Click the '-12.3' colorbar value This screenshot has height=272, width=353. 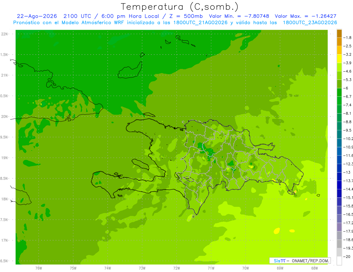pos(348,164)
